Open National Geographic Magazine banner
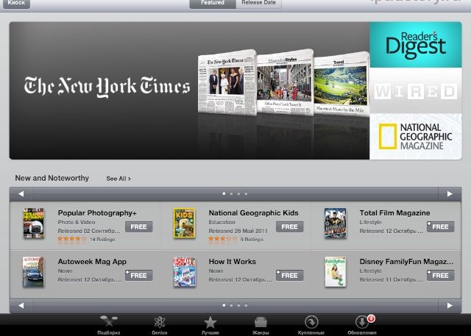This screenshot has width=471, height=336. (x=415, y=137)
